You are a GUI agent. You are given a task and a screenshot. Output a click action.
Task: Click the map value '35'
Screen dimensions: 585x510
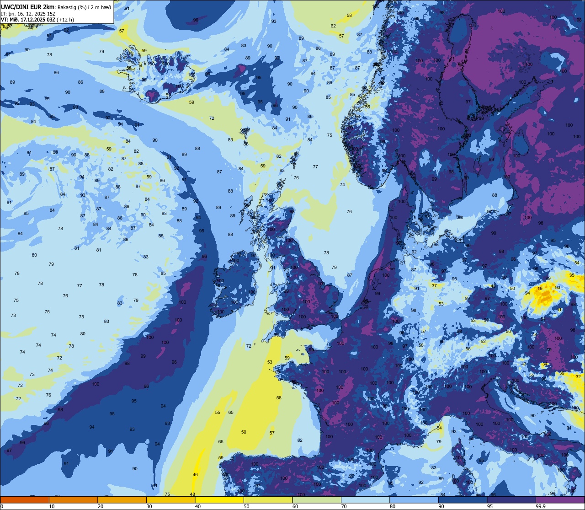(x=572, y=275)
